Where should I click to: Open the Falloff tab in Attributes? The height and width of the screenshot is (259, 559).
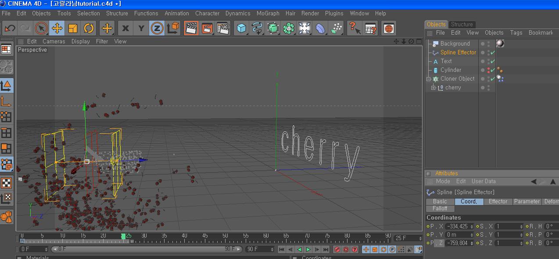click(x=440, y=209)
